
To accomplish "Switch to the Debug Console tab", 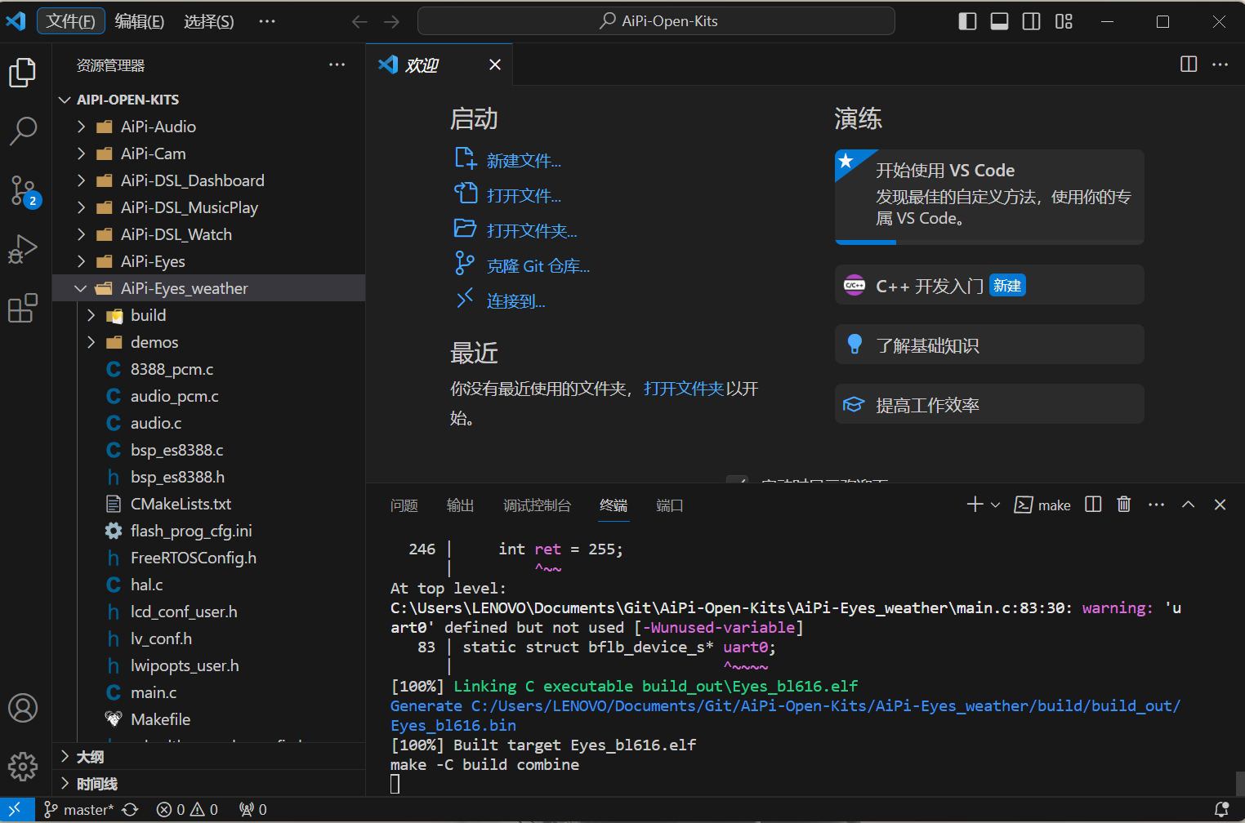I will 537,505.
